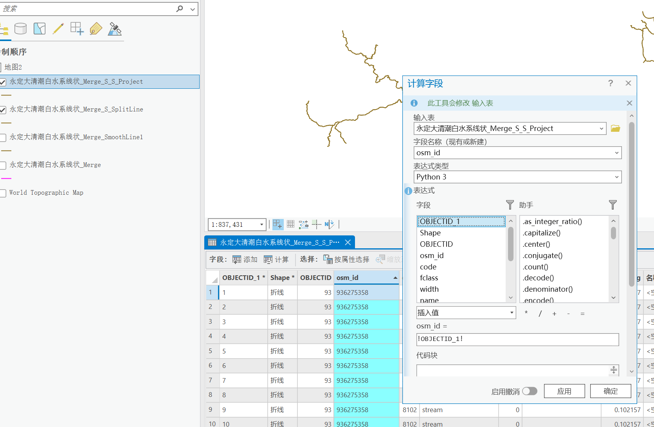Toggle World Topographic Map basemap visibility
654x427 pixels.
coord(3,193)
